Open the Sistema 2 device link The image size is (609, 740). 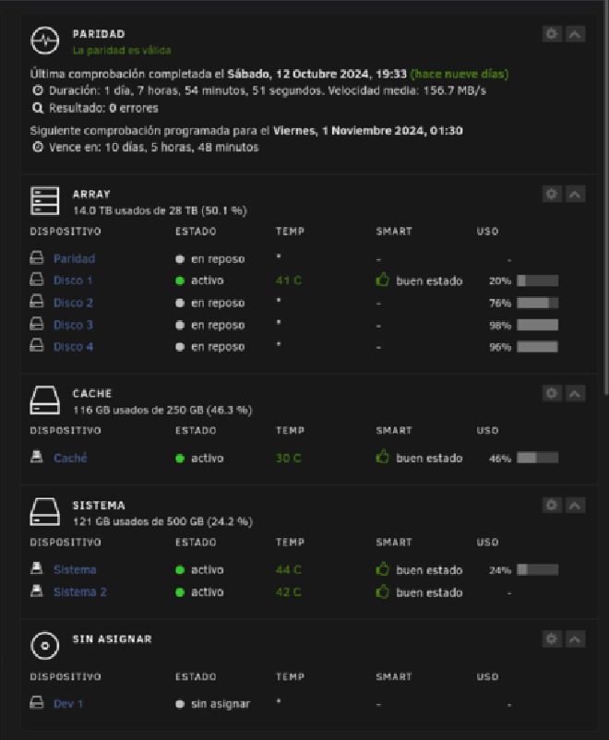click(x=80, y=591)
